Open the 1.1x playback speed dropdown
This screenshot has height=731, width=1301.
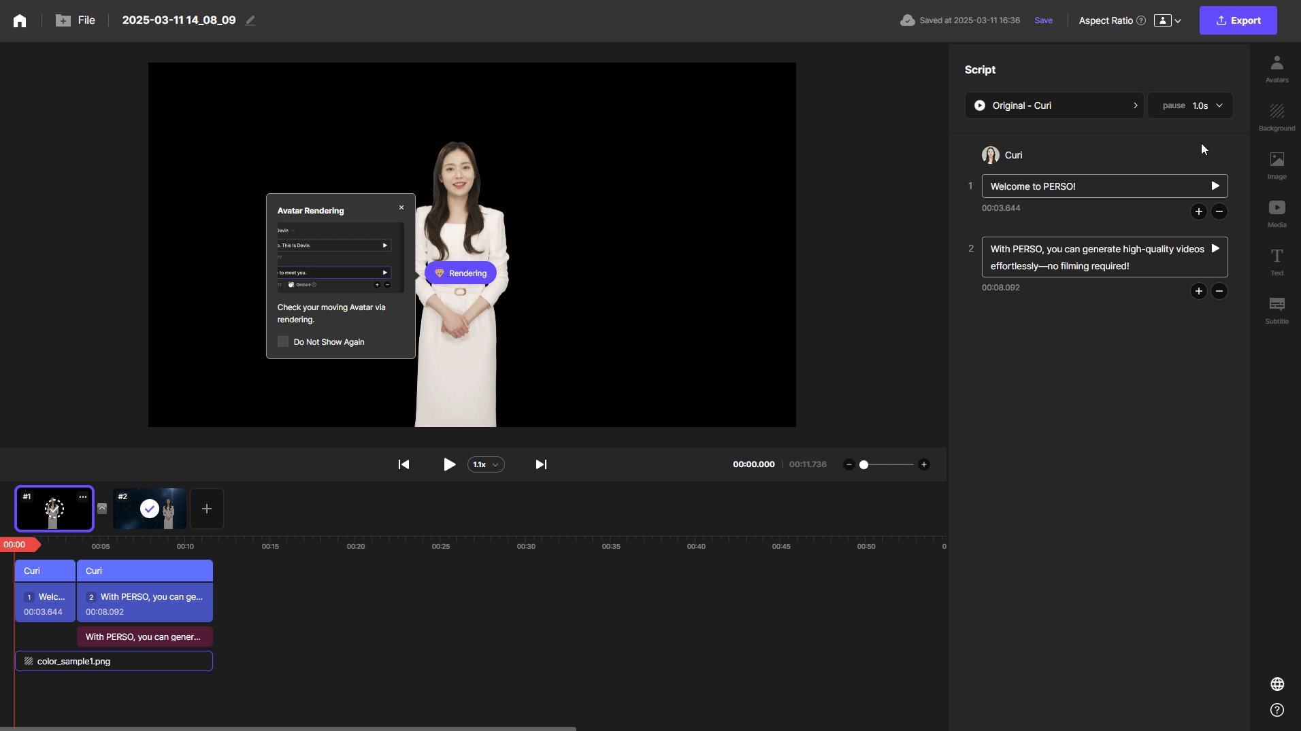point(486,464)
